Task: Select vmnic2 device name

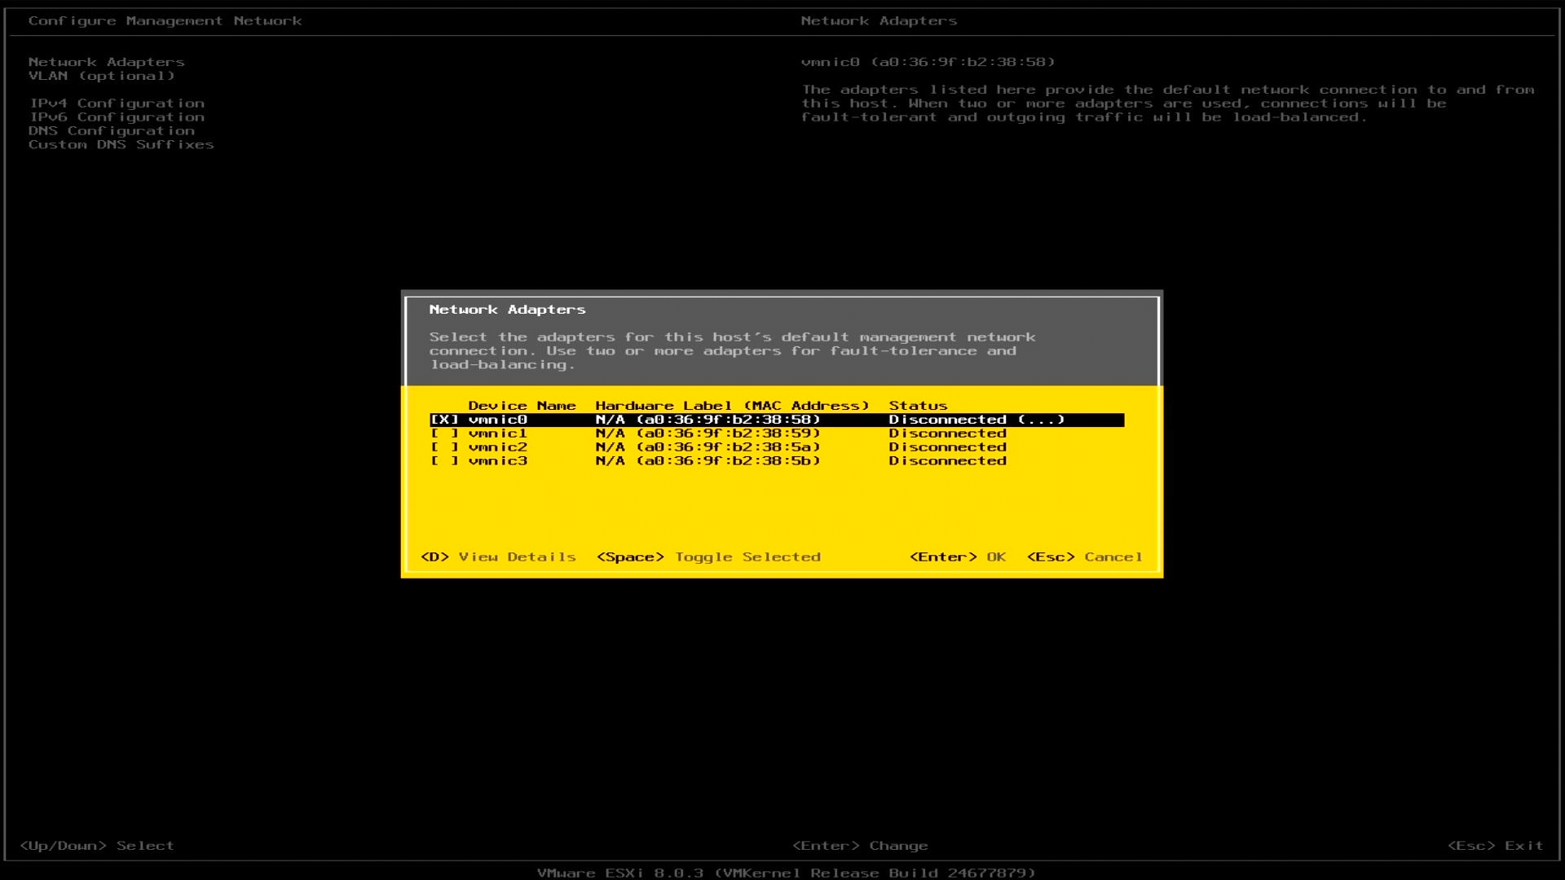Action: [498, 447]
